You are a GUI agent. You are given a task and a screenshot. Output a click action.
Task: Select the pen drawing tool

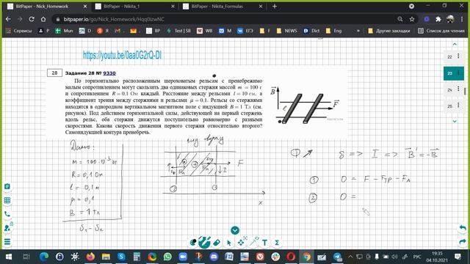pos(204,243)
